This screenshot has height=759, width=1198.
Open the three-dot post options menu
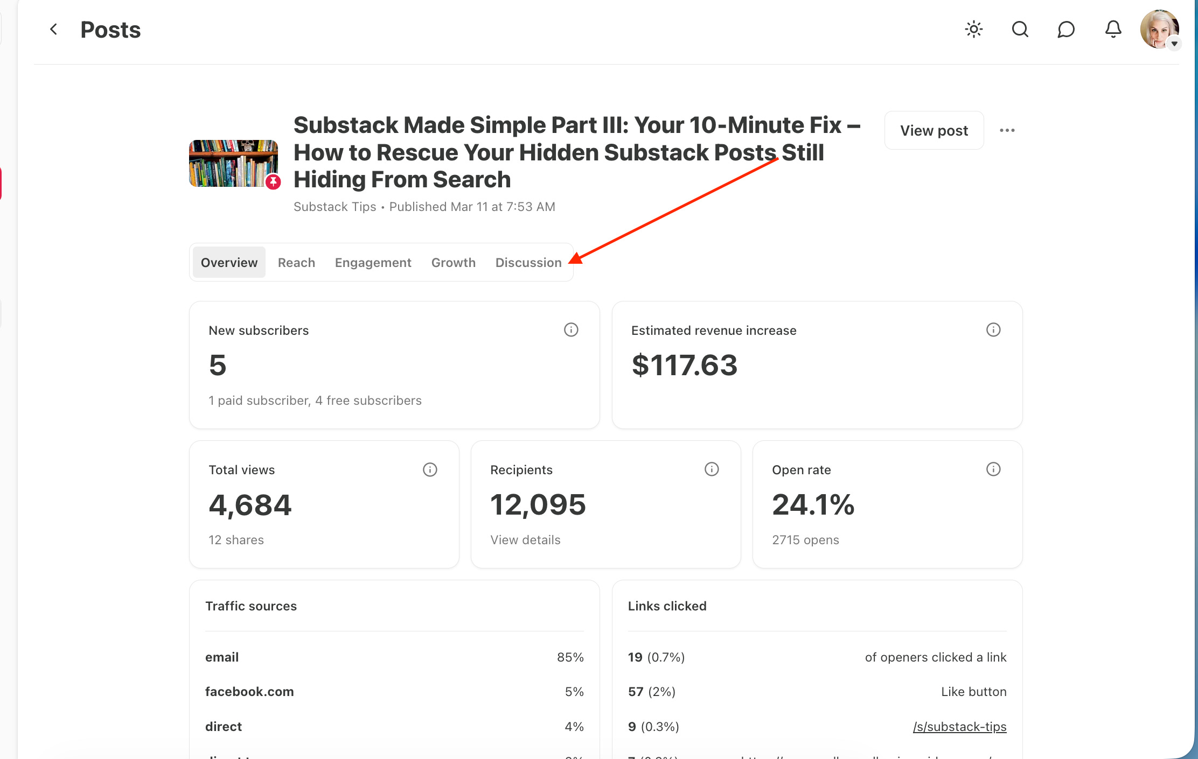coord(1007,130)
